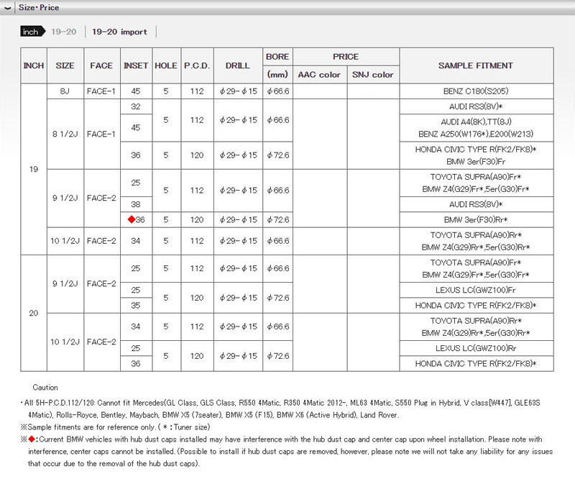Click the black inch label tag
Viewport: 575px width, 479px height.
click(x=32, y=32)
